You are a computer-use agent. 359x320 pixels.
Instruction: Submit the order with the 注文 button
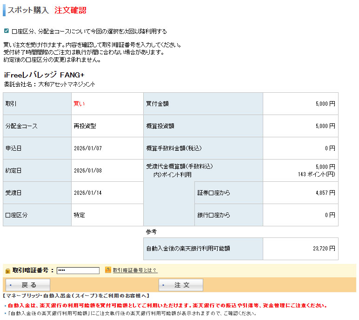click(x=181, y=285)
